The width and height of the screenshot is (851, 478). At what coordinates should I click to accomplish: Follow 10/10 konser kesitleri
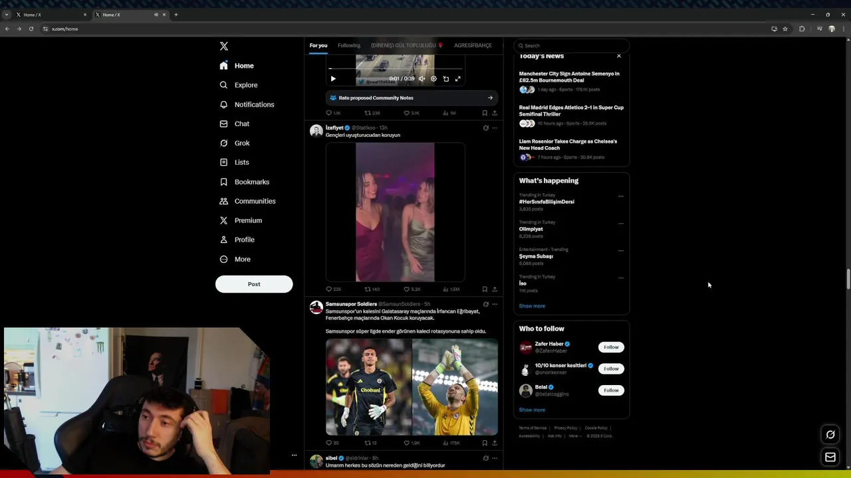coord(611,368)
